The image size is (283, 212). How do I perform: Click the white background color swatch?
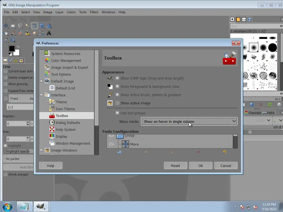click(x=17, y=53)
